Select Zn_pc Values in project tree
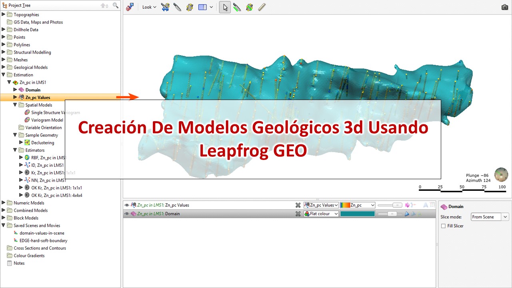 38,98
